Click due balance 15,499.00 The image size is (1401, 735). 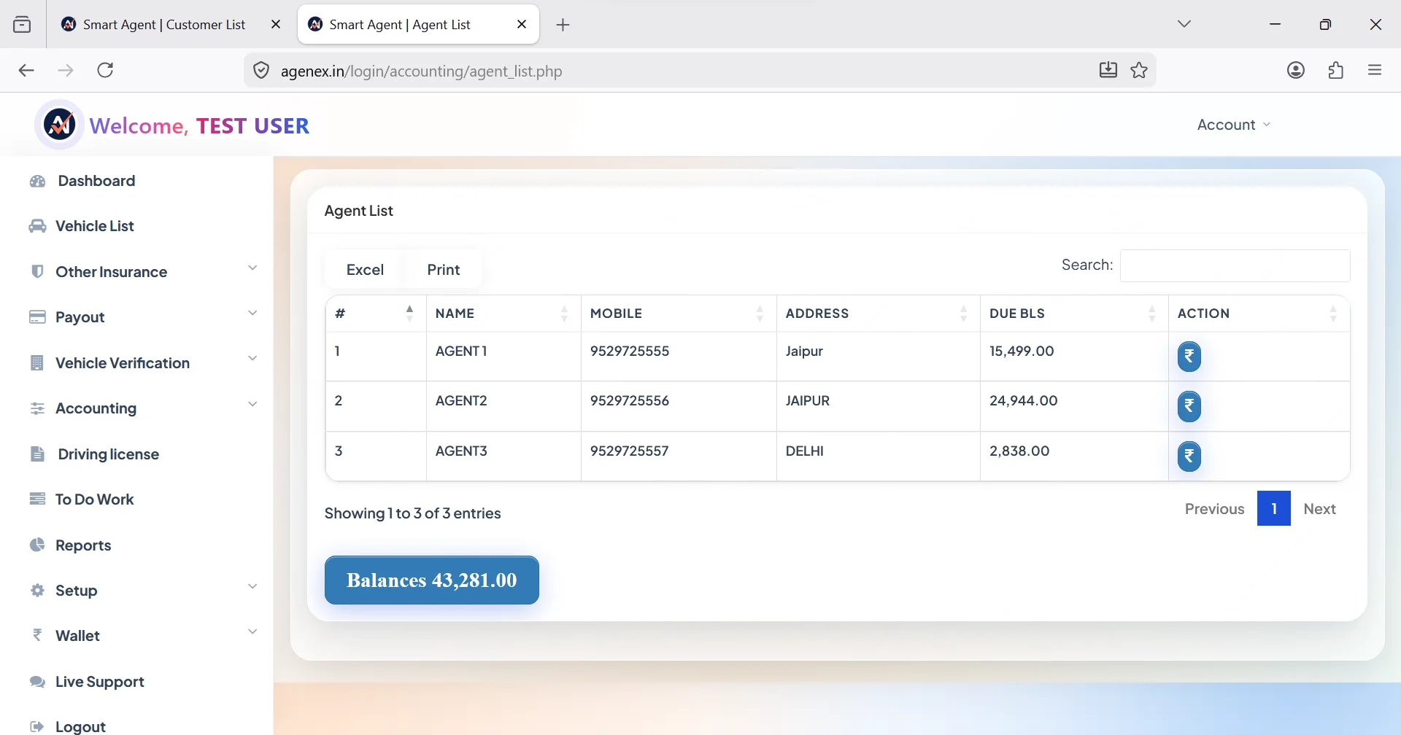(1022, 351)
